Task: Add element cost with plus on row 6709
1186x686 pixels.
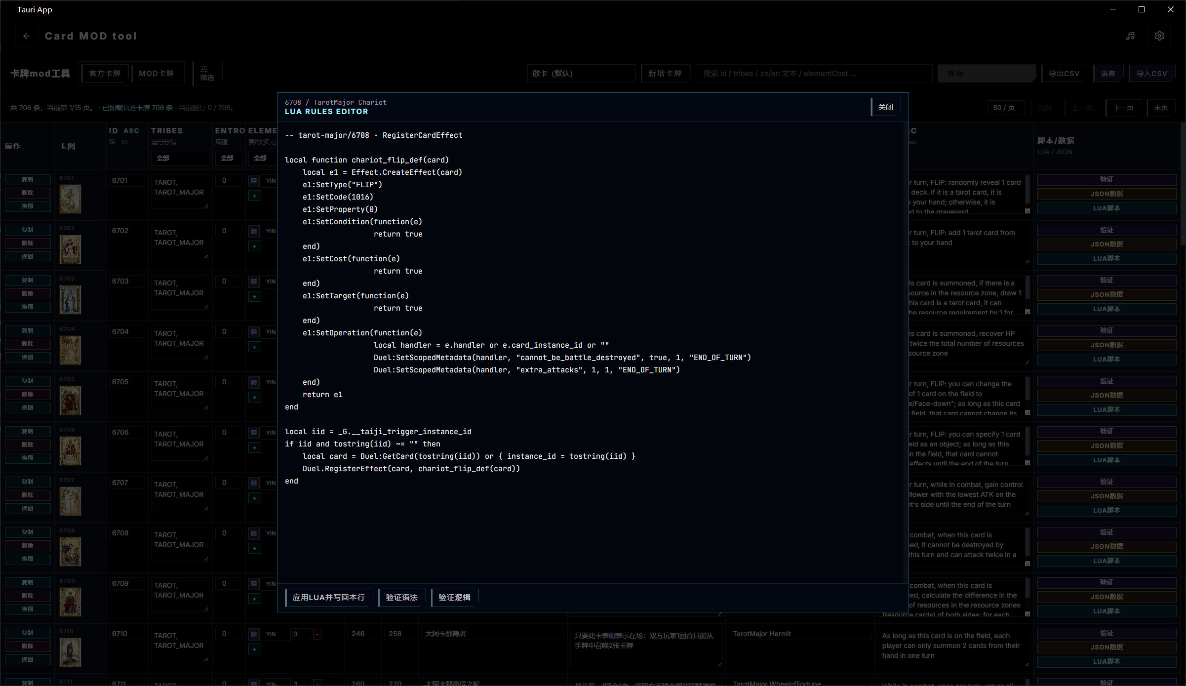Action: click(254, 599)
